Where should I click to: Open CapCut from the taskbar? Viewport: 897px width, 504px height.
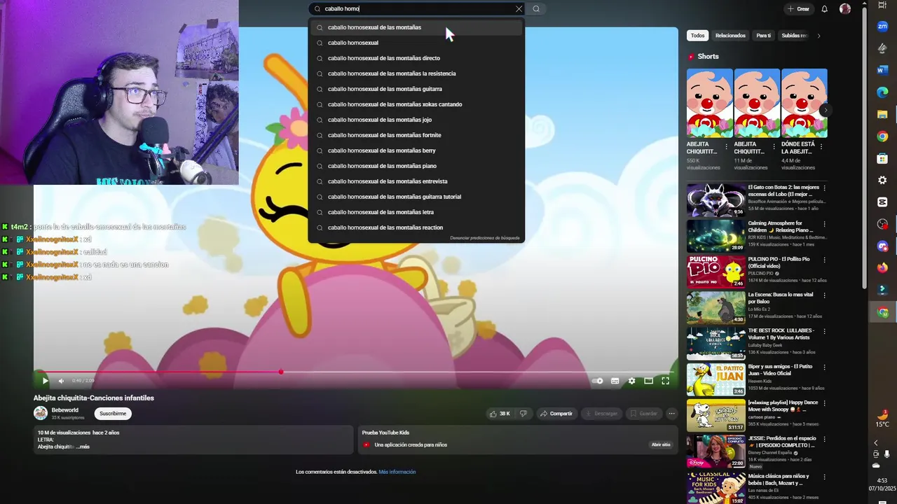point(882,202)
